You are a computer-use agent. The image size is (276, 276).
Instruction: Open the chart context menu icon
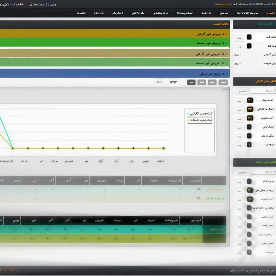click(x=225, y=89)
